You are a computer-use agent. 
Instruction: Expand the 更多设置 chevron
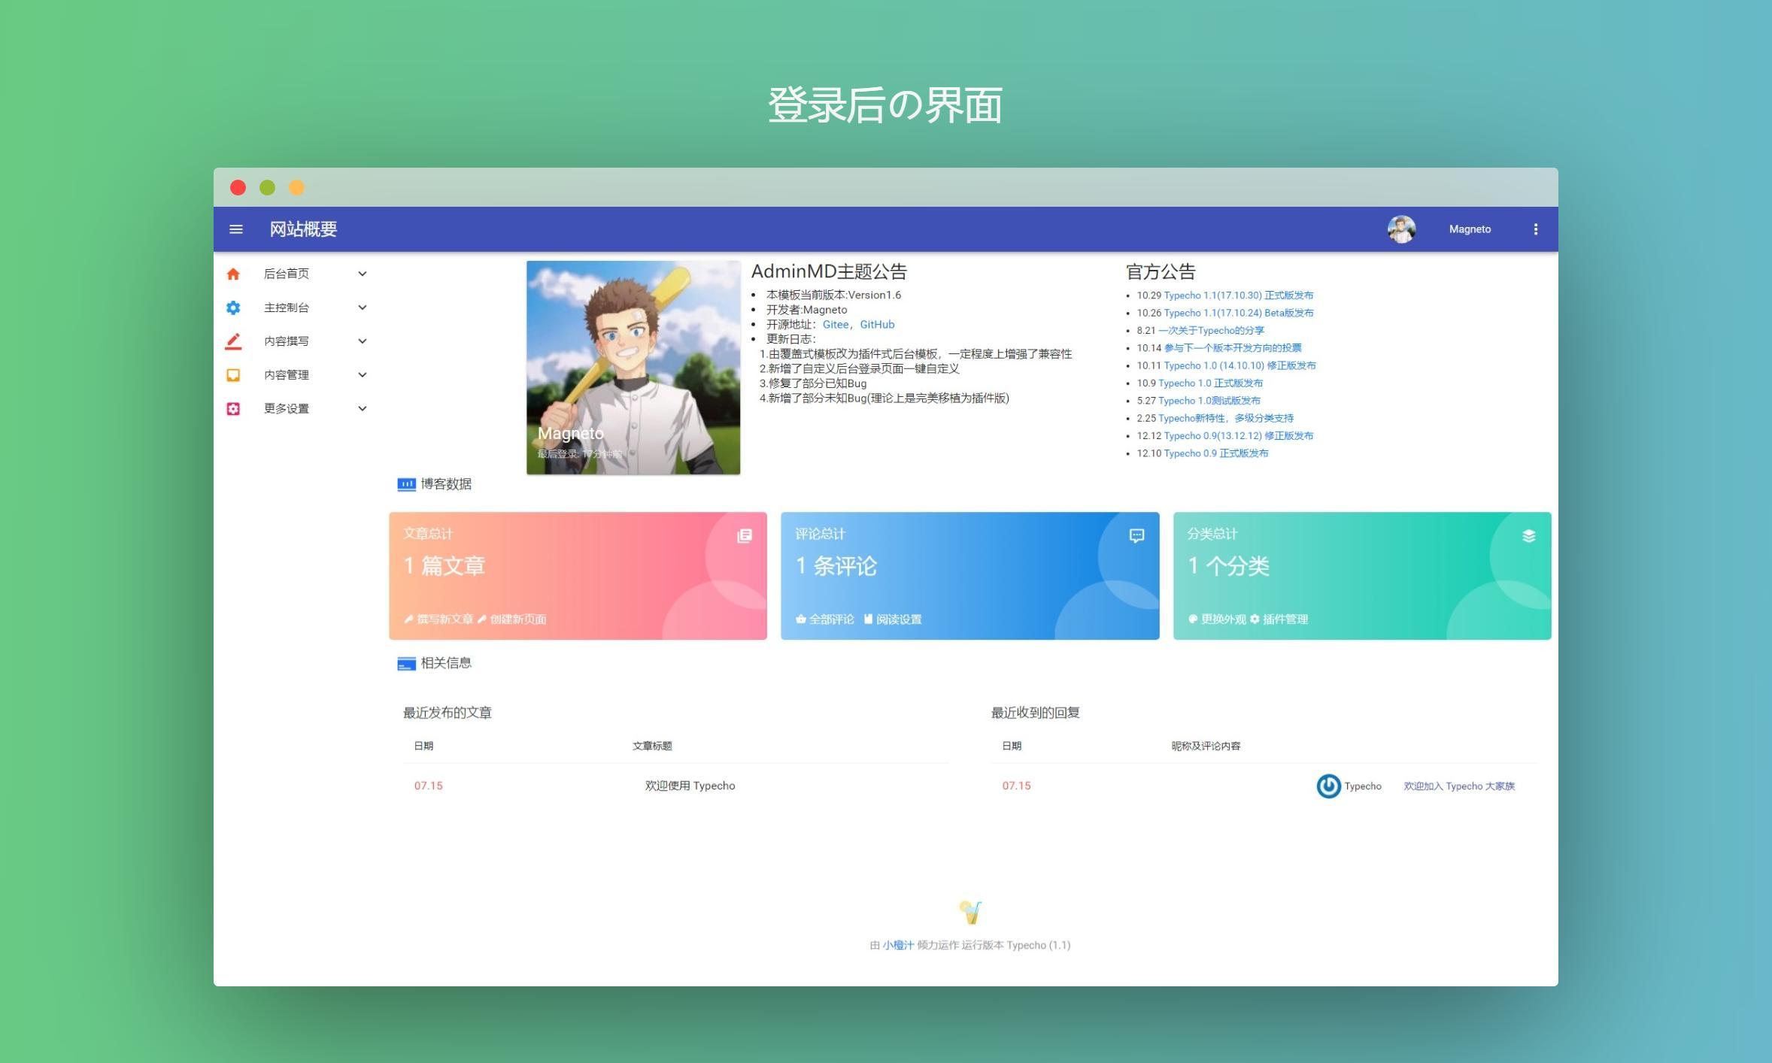pyautogui.click(x=362, y=409)
